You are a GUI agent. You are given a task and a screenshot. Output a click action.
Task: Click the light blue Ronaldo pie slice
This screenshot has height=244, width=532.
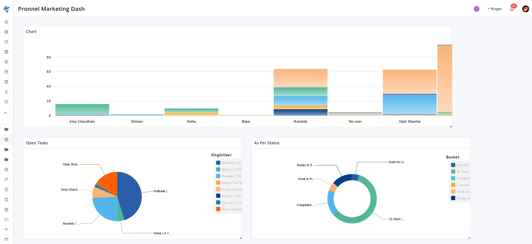(x=107, y=208)
